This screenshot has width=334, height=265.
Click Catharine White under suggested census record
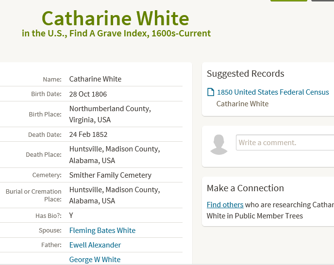[x=242, y=104]
